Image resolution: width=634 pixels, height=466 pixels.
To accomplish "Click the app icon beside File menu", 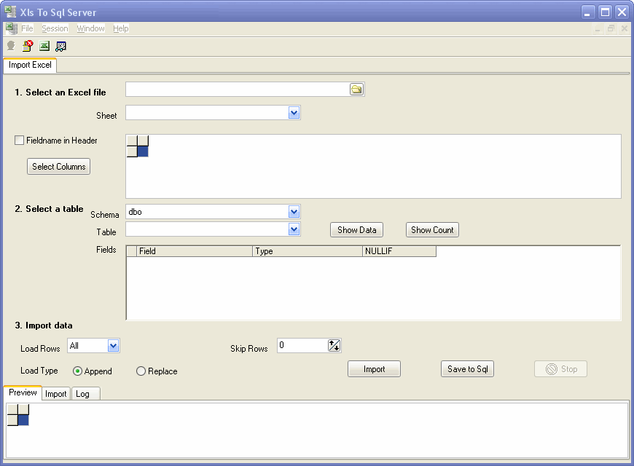I will click(x=12, y=28).
